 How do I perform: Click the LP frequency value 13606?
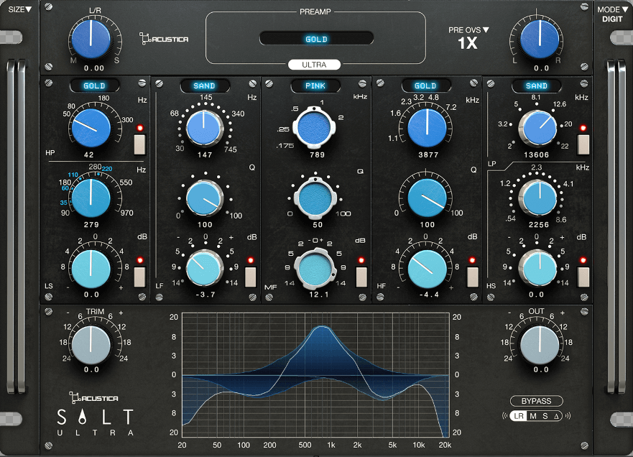click(x=536, y=154)
